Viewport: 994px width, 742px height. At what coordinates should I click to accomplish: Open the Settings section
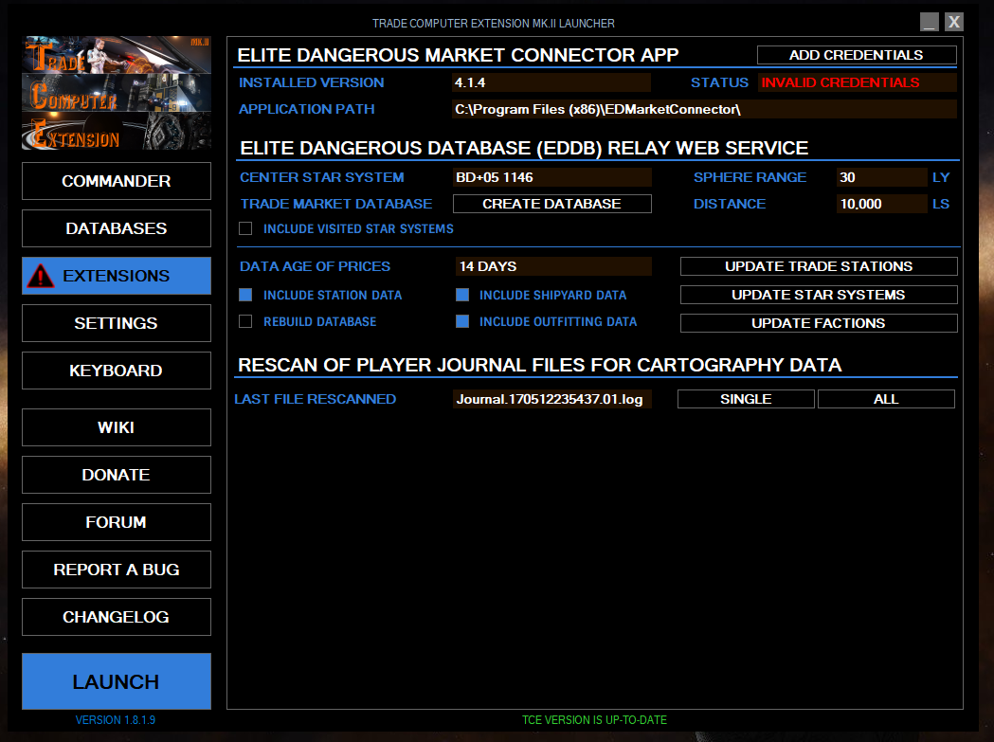coord(117,323)
